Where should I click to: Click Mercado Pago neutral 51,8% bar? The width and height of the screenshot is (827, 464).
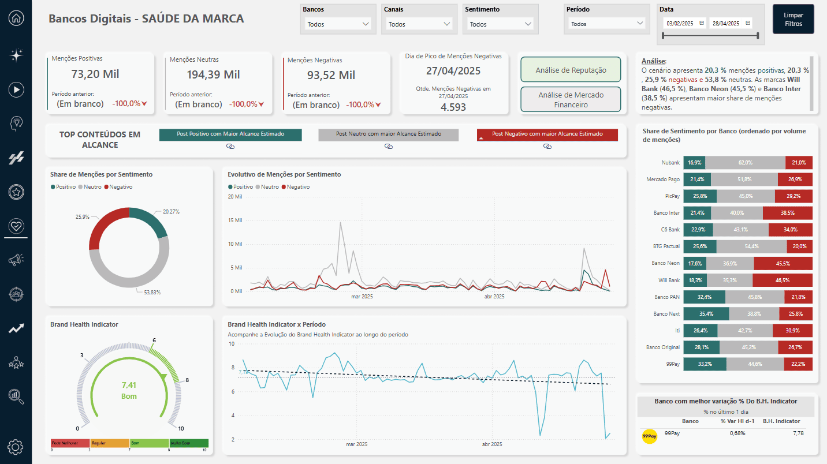point(744,179)
